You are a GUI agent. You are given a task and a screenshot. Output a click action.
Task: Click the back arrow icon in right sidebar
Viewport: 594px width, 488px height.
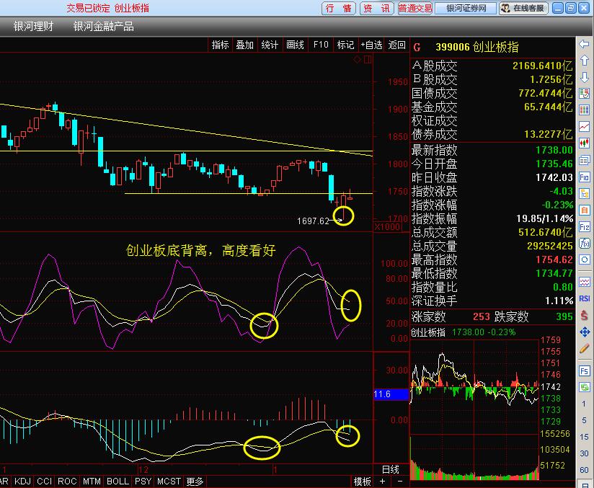(x=584, y=44)
